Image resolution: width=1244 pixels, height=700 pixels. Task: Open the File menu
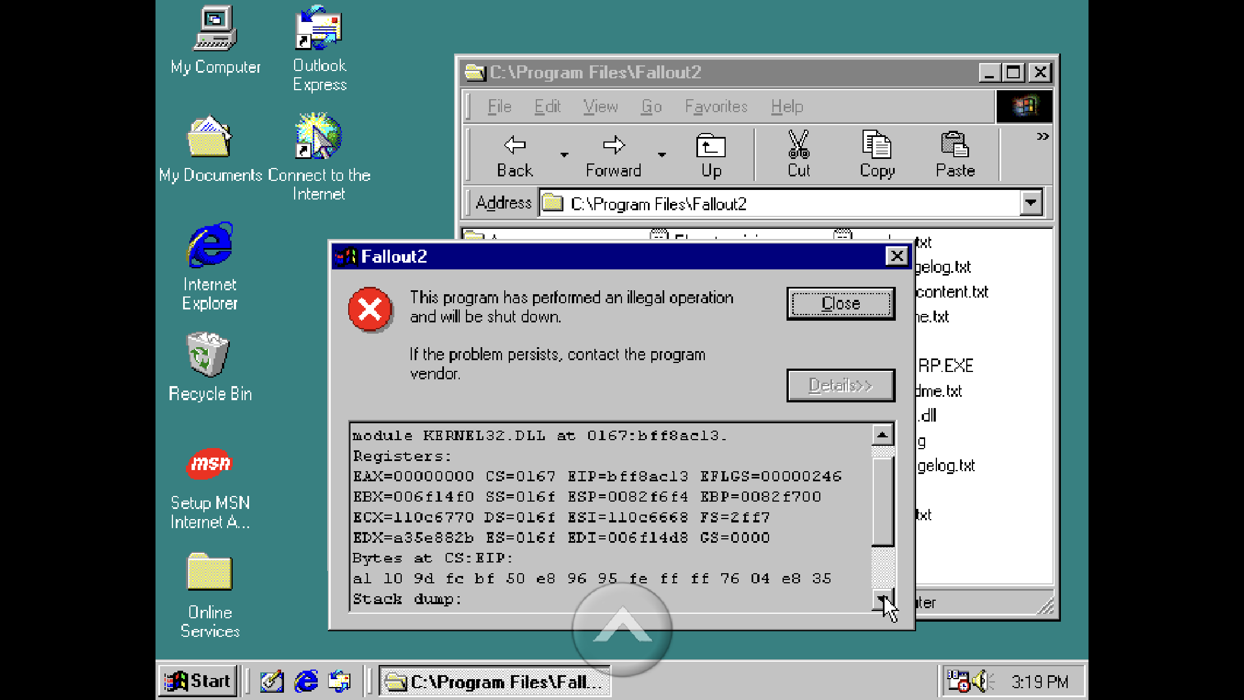499,107
